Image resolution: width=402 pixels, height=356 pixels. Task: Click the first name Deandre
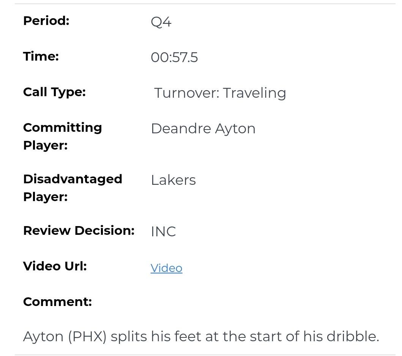coord(181,129)
